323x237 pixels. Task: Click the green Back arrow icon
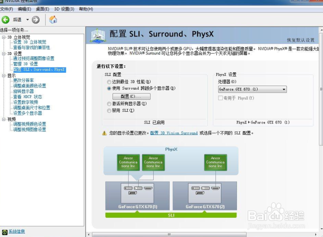click(5, 20)
